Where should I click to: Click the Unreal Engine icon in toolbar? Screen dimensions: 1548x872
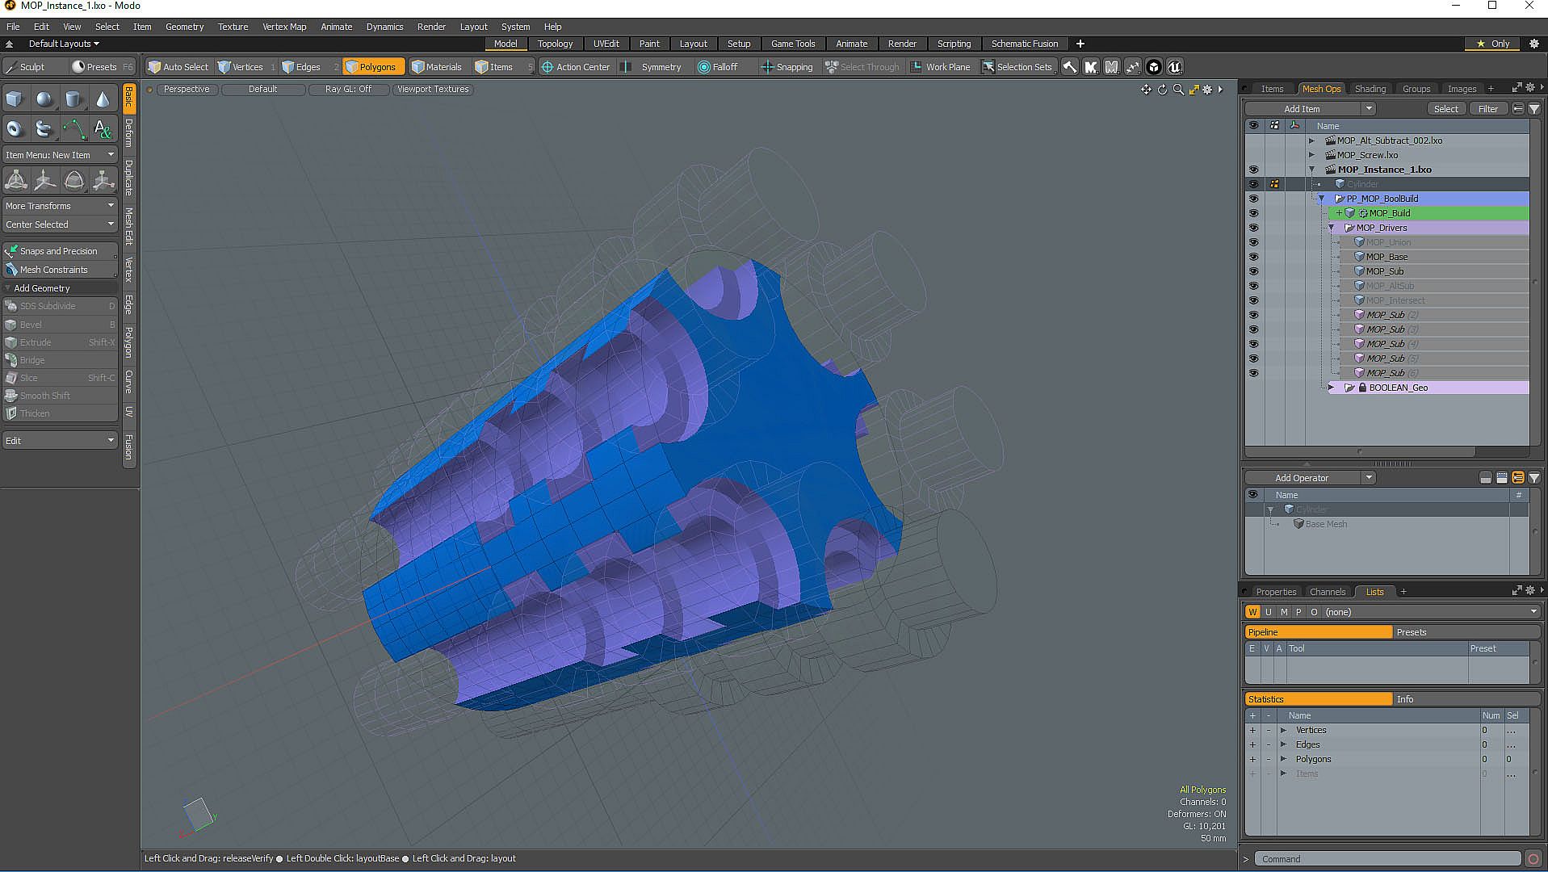pyautogui.click(x=1175, y=67)
